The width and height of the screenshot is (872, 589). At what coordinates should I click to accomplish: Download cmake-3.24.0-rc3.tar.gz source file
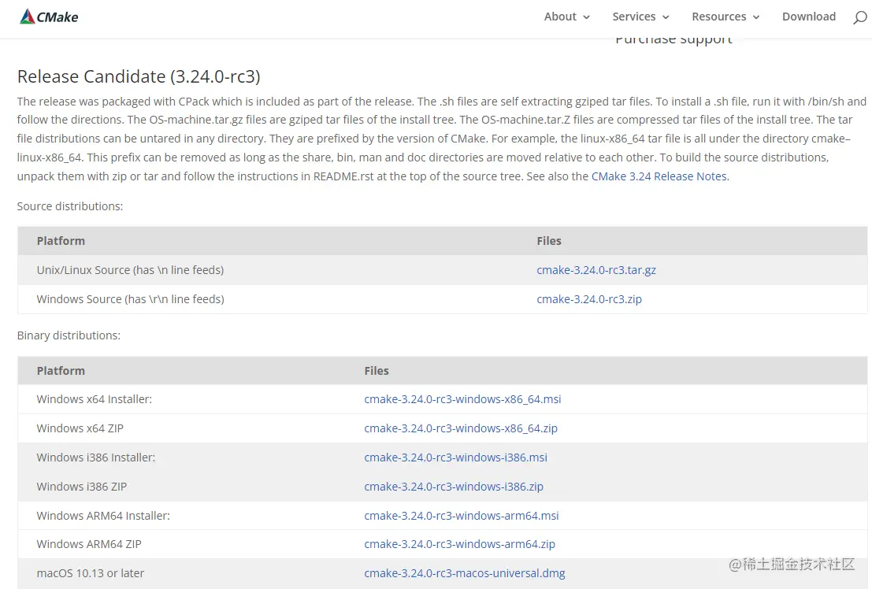(x=596, y=270)
